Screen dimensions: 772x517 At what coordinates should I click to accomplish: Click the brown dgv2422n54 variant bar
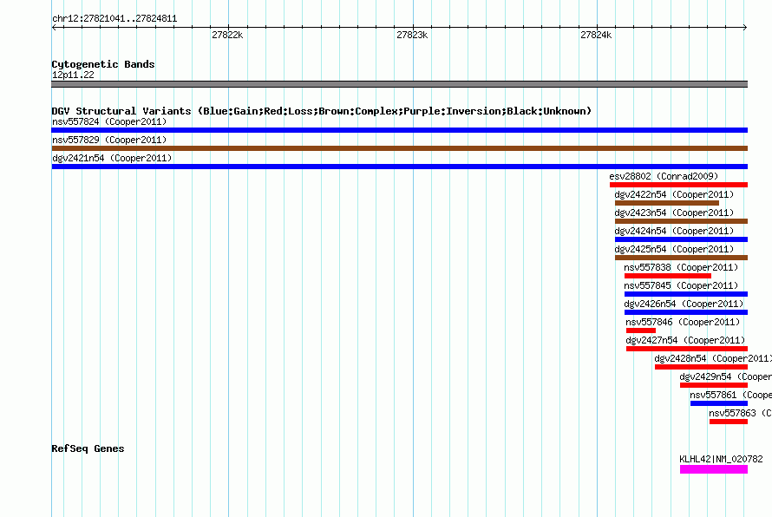667,203
